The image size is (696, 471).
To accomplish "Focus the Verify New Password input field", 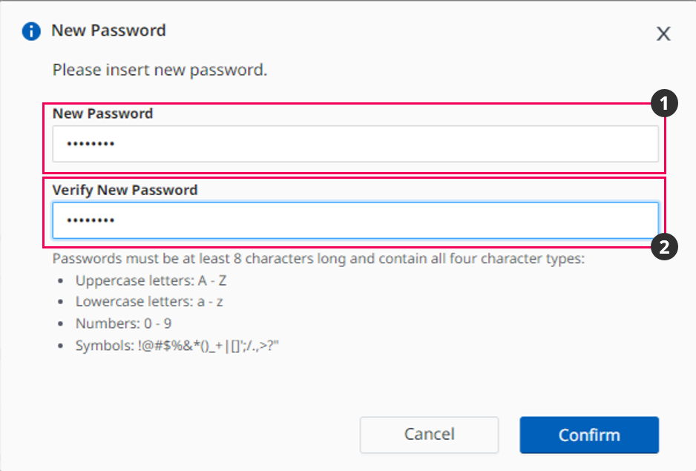I will click(x=355, y=220).
